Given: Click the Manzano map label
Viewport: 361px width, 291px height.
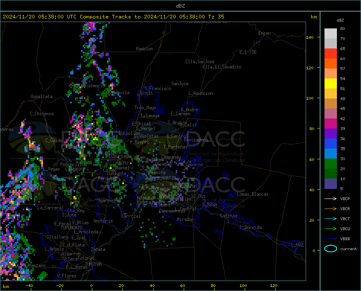Looking at the screenshot, I should pyautogui.click(x=37, y=265).
